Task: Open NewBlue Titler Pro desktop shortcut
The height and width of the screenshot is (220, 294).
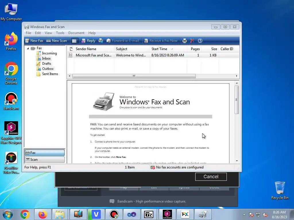Action: coord(11,163)
